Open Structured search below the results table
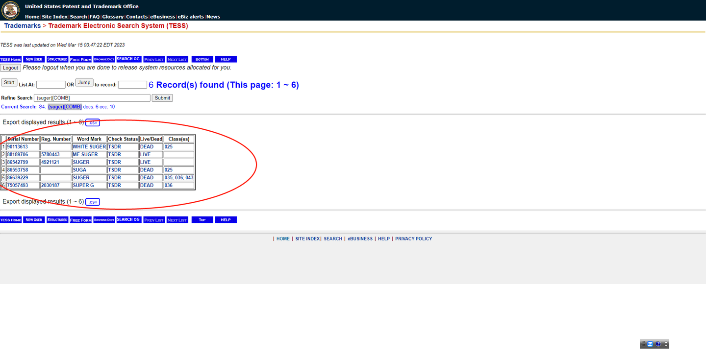The width and height of the screenshot is (706, 356). point(57,220)
